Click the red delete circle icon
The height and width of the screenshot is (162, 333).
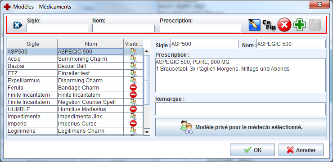pyautogui.click(x=284, y=25)
